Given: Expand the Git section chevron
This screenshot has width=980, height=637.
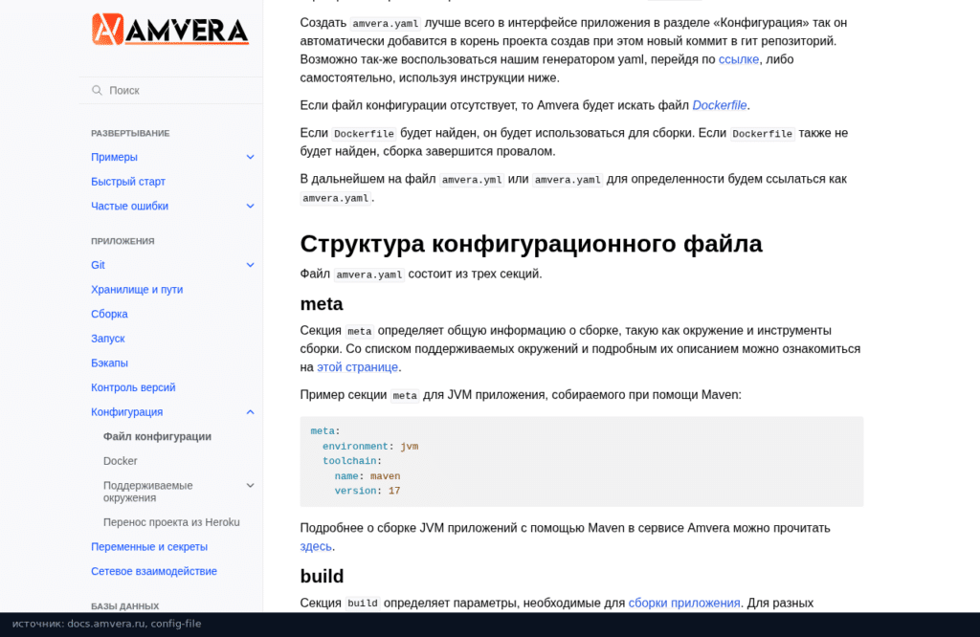Looking at the screenshot, I should 250,265.
